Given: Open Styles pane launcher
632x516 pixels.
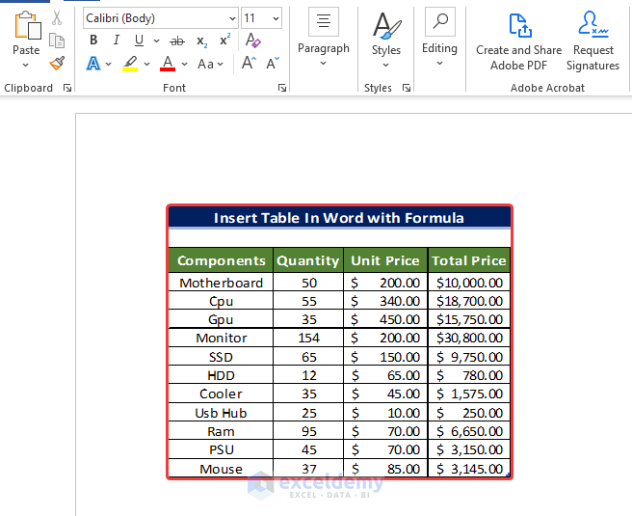Looking at the screenshot, I should 407,88.
